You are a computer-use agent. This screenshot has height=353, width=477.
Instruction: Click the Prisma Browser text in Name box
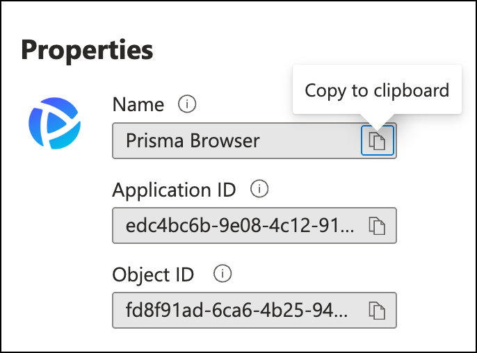[x=193, y=141]
